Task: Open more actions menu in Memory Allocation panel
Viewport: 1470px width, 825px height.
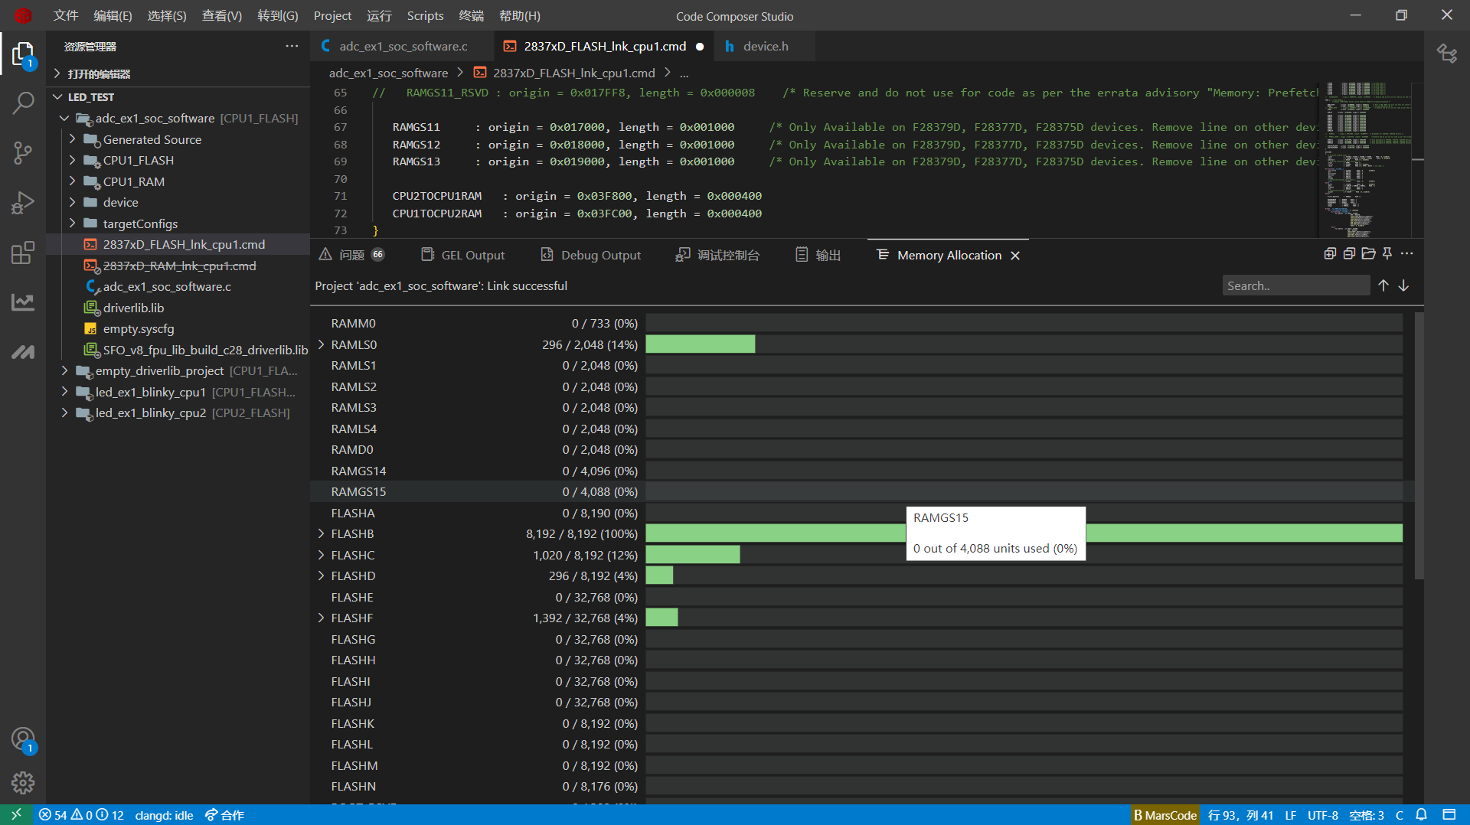Action: click(x=1408, y=253)
